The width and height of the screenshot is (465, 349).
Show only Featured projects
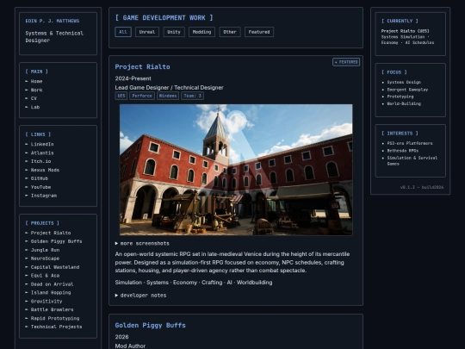tap(259, 32)
